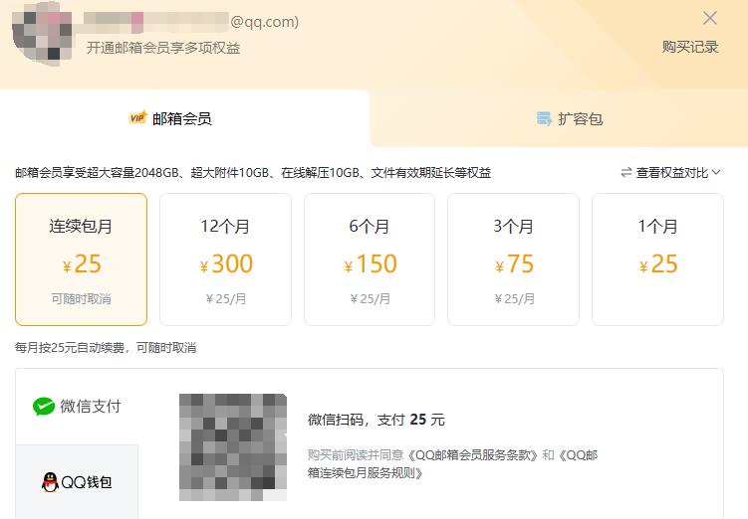Viewport: 748px width, 519px height.
Task: Select 微信支付 payment method
Action: click(x=77, y=407)
